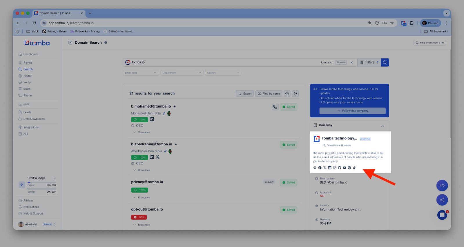Screen dimensions: 464x247
Task: Click the blue search magnifier button
Action: (x=385, y=62)
